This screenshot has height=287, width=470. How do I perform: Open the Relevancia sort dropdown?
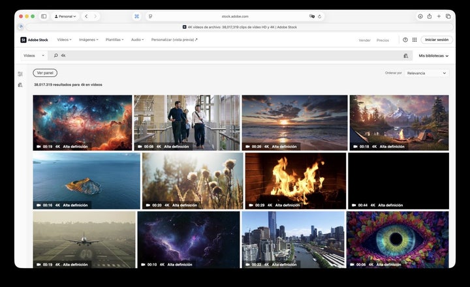pos(426,73)
